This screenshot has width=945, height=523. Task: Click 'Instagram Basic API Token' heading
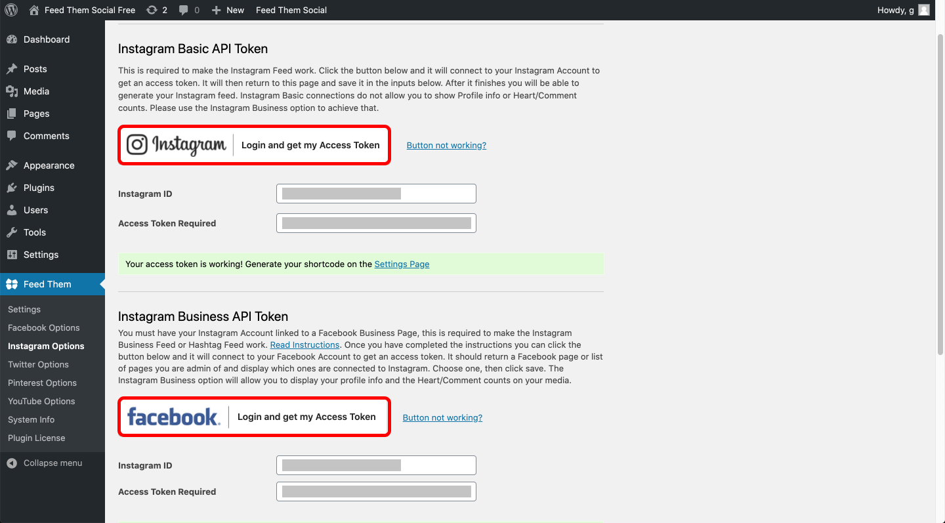point(193,49)
